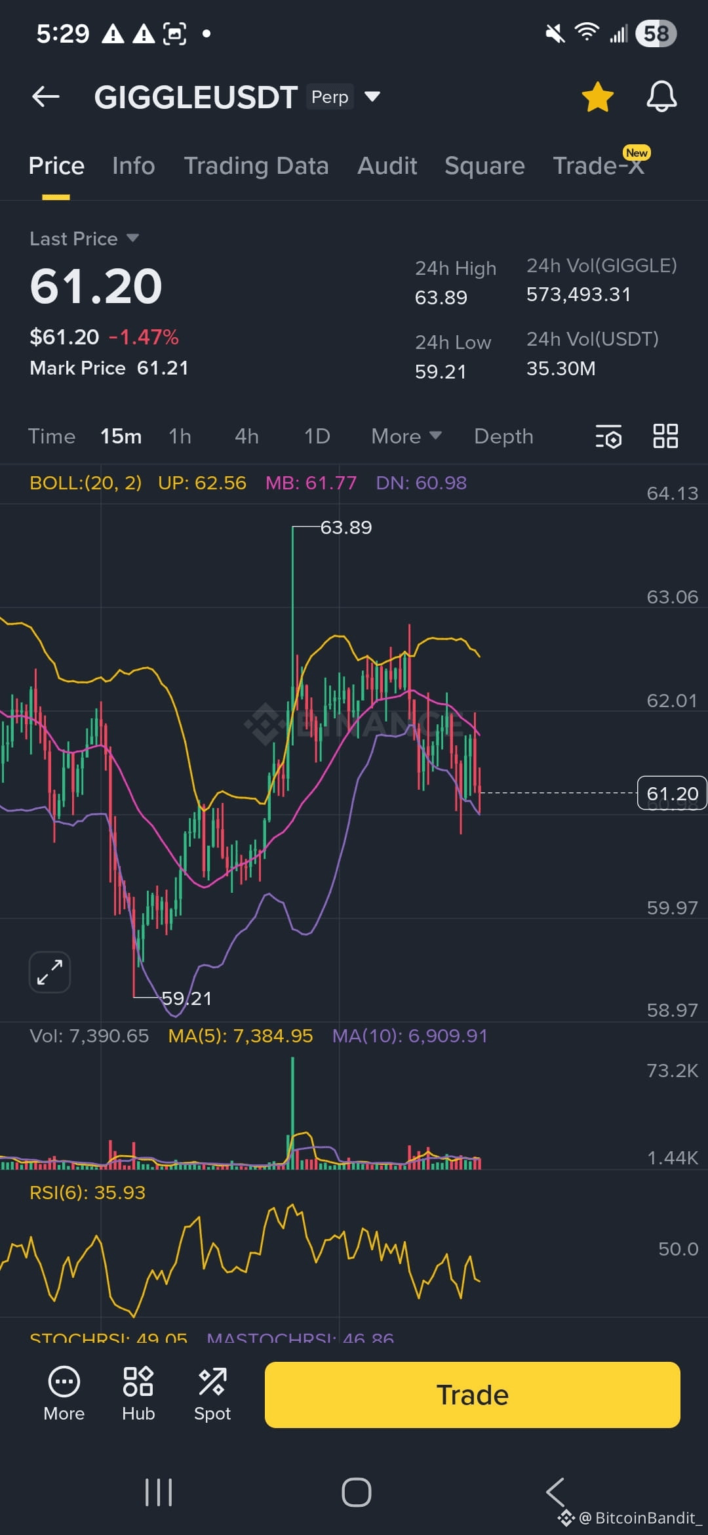
Task: Select the 4h chart interval
Action: pyautogui.click(x=247, y=436)
